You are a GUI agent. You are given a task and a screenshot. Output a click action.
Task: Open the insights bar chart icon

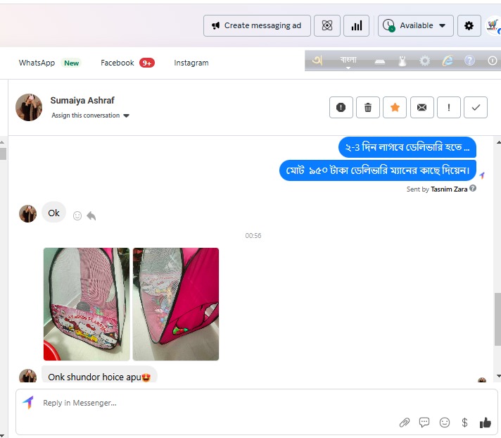tap(357, 25)
